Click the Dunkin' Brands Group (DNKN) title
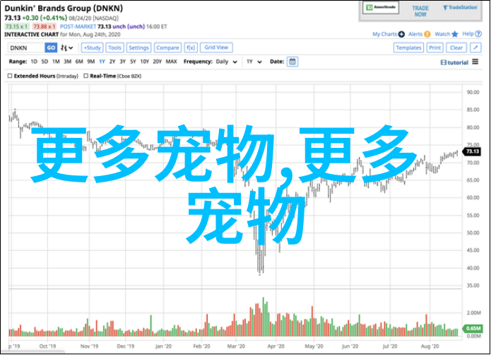 64,8
